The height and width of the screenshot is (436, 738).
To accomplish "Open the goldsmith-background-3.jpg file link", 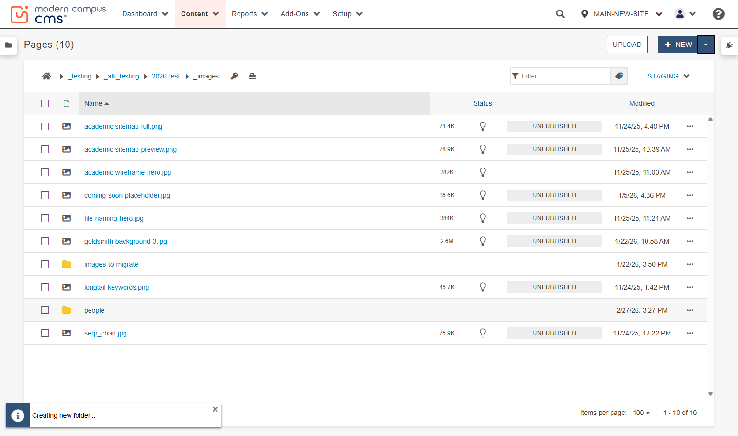I will [x=125, y=241].
